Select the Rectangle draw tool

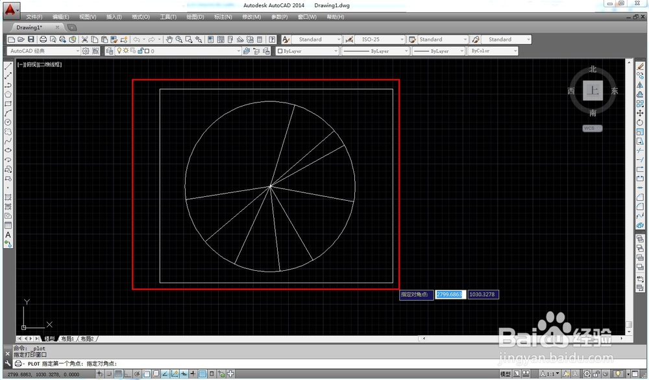point(8,103)
